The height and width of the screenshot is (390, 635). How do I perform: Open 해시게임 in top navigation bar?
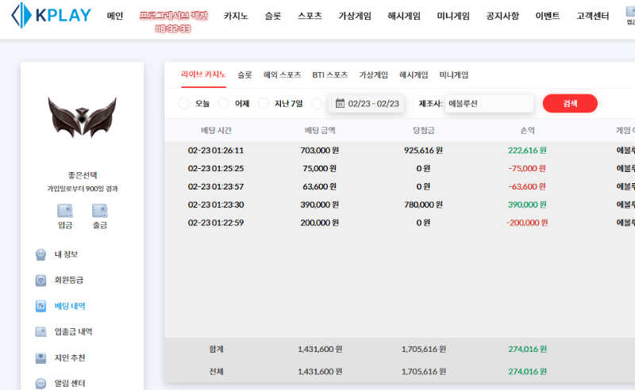404,16
